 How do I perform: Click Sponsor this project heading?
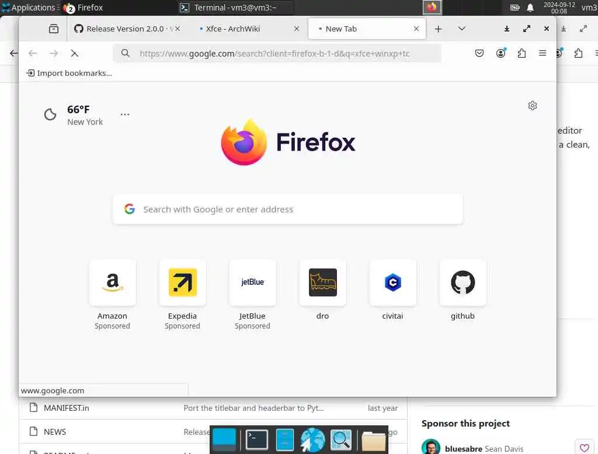tap(465, 424)
